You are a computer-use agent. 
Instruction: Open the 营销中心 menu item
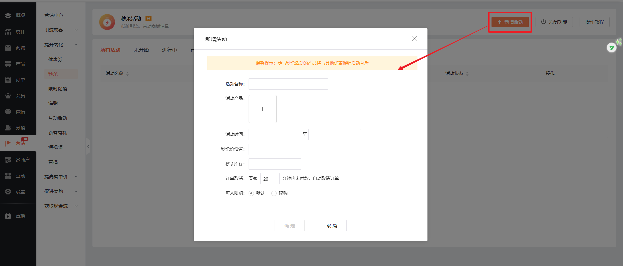click(54, 15)
